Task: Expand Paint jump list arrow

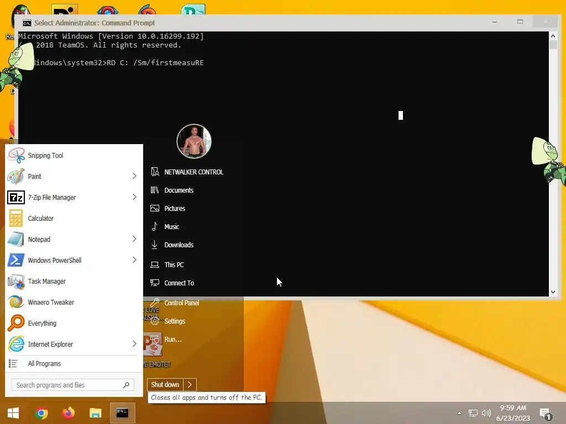Action: point(134,176)
